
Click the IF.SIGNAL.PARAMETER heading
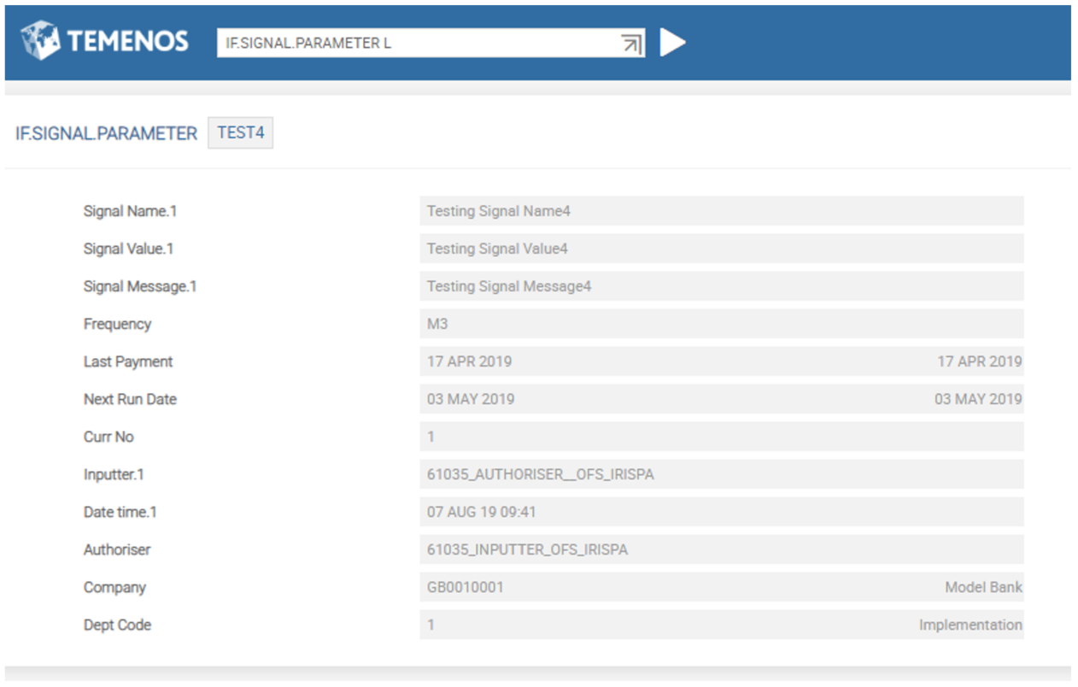coord(106,134)
